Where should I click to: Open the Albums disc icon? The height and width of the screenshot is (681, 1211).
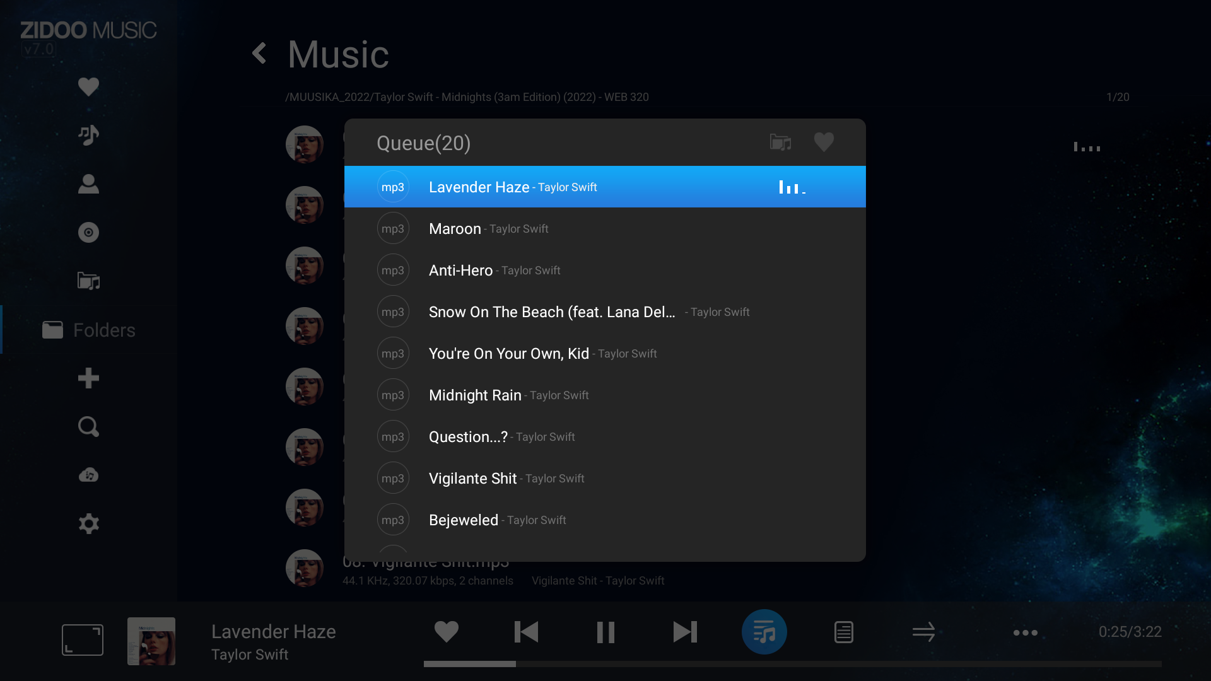point(88,233)
